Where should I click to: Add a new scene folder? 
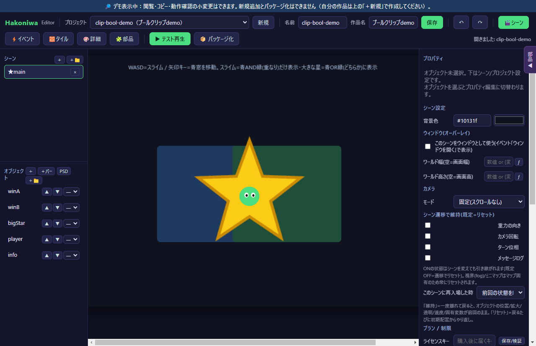point(75,60)
